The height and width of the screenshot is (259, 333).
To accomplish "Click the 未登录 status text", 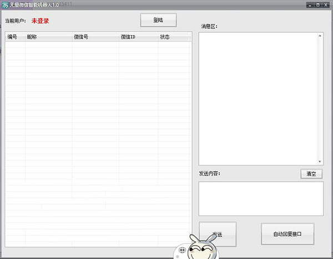I will coord(40,21).
